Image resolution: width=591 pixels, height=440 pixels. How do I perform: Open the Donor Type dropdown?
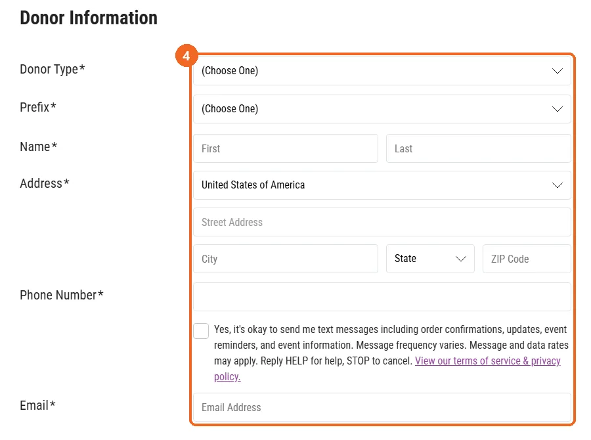point(382,71)
